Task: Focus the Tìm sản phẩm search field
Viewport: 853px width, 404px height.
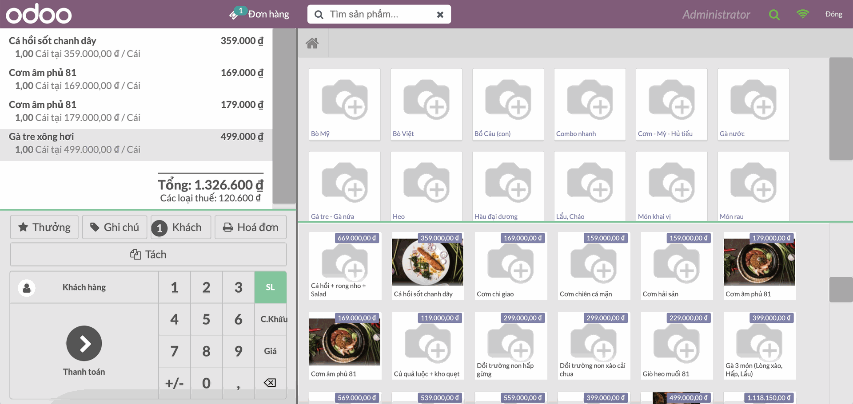Action: click(x=379, y=14)
